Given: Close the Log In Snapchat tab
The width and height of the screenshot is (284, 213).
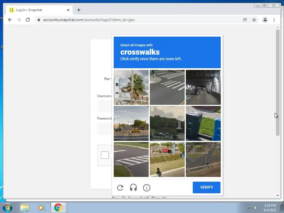Looking at the screenshot, I should pos(68,10).
